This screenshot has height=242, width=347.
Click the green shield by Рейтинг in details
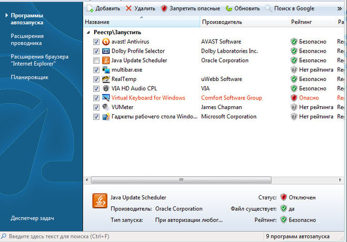[283, 220]
